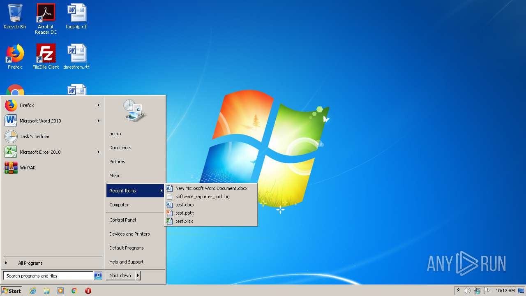Click the search magnifier button
Screen dimensions: 526x296
pos(98,276)
